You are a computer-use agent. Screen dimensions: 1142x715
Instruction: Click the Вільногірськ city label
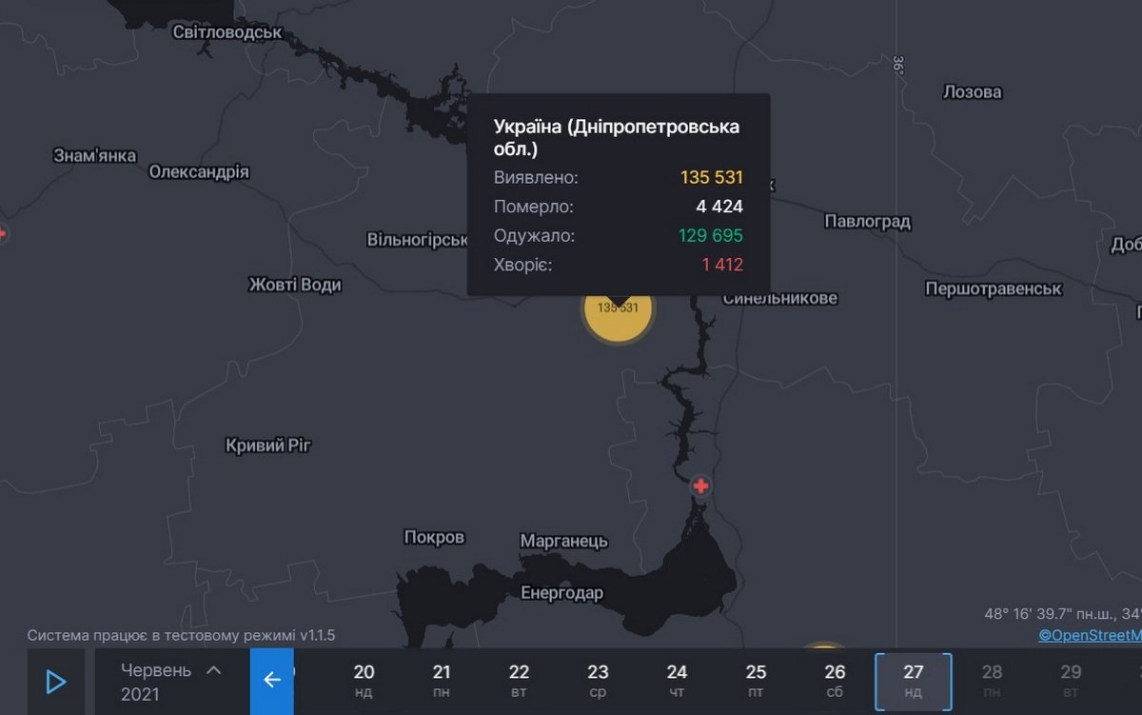point(417,240)
